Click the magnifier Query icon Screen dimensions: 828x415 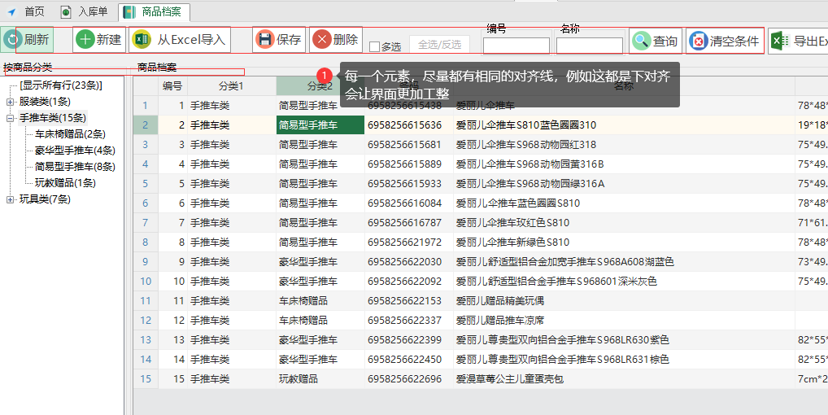641,41
